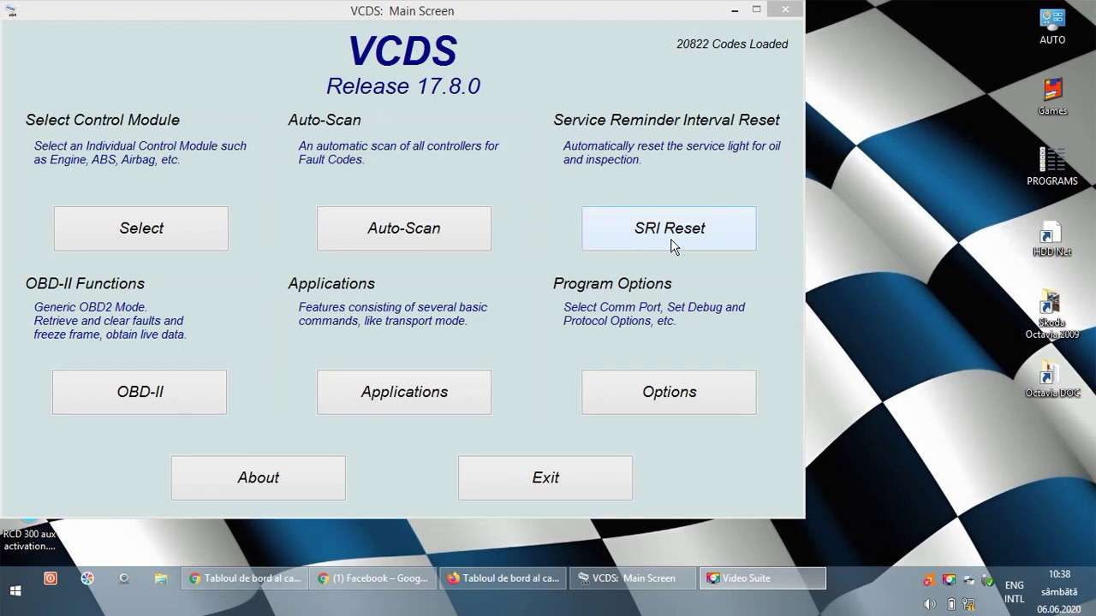Click the speaker volume tray icon
Image resolution: width=1096 pixels, height=616 pixels.
(930, 604)
